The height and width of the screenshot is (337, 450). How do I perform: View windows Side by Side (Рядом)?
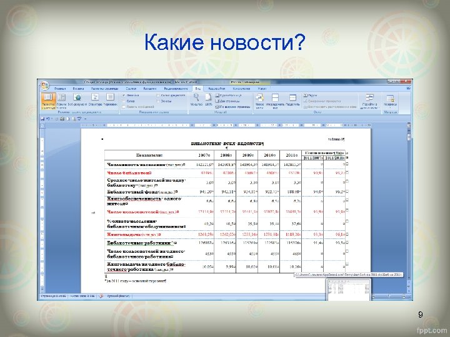(310, 95)
